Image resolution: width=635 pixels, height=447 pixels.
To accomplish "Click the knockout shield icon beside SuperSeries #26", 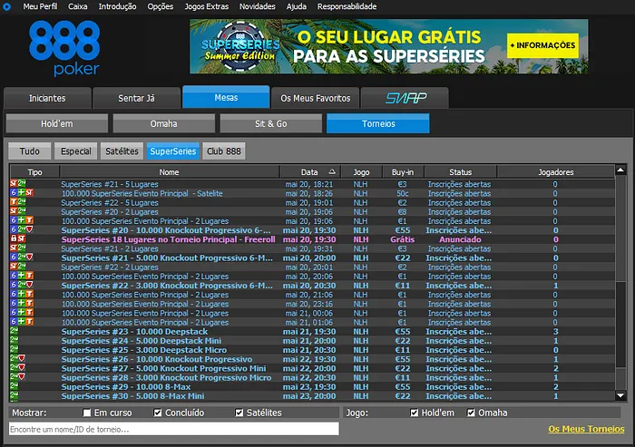I will (22, 359).
